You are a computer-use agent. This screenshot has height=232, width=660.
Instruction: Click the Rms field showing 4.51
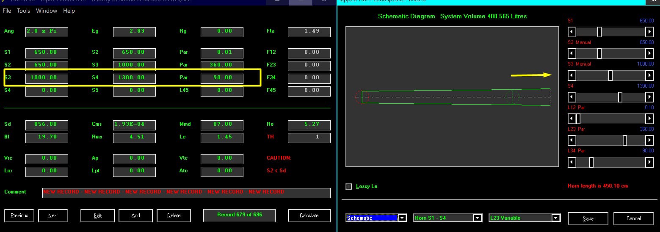[134, 138]
